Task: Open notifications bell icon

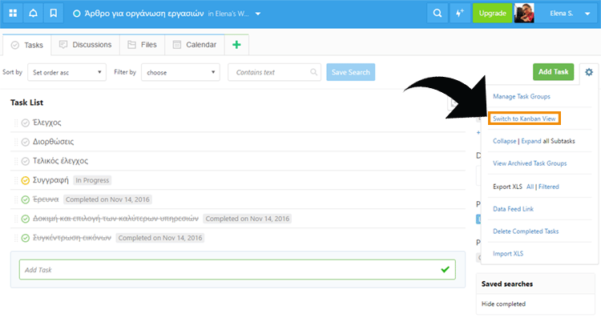Action: 33,14
